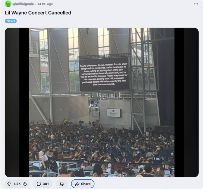The height and width of the screenshot is (189, 203).
Task: Click the postponement message screen in photo
Action: pyautogui.click(x=104, y=74)
